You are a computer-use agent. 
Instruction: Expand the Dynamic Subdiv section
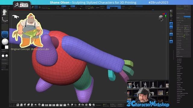[180, 20]
